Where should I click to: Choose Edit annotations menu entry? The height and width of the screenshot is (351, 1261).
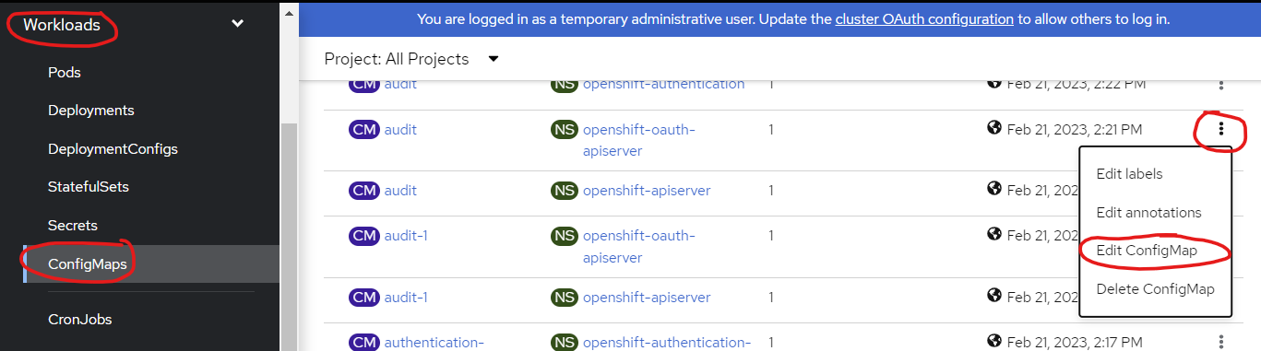pyautogui.click(x=1148, y=213)
